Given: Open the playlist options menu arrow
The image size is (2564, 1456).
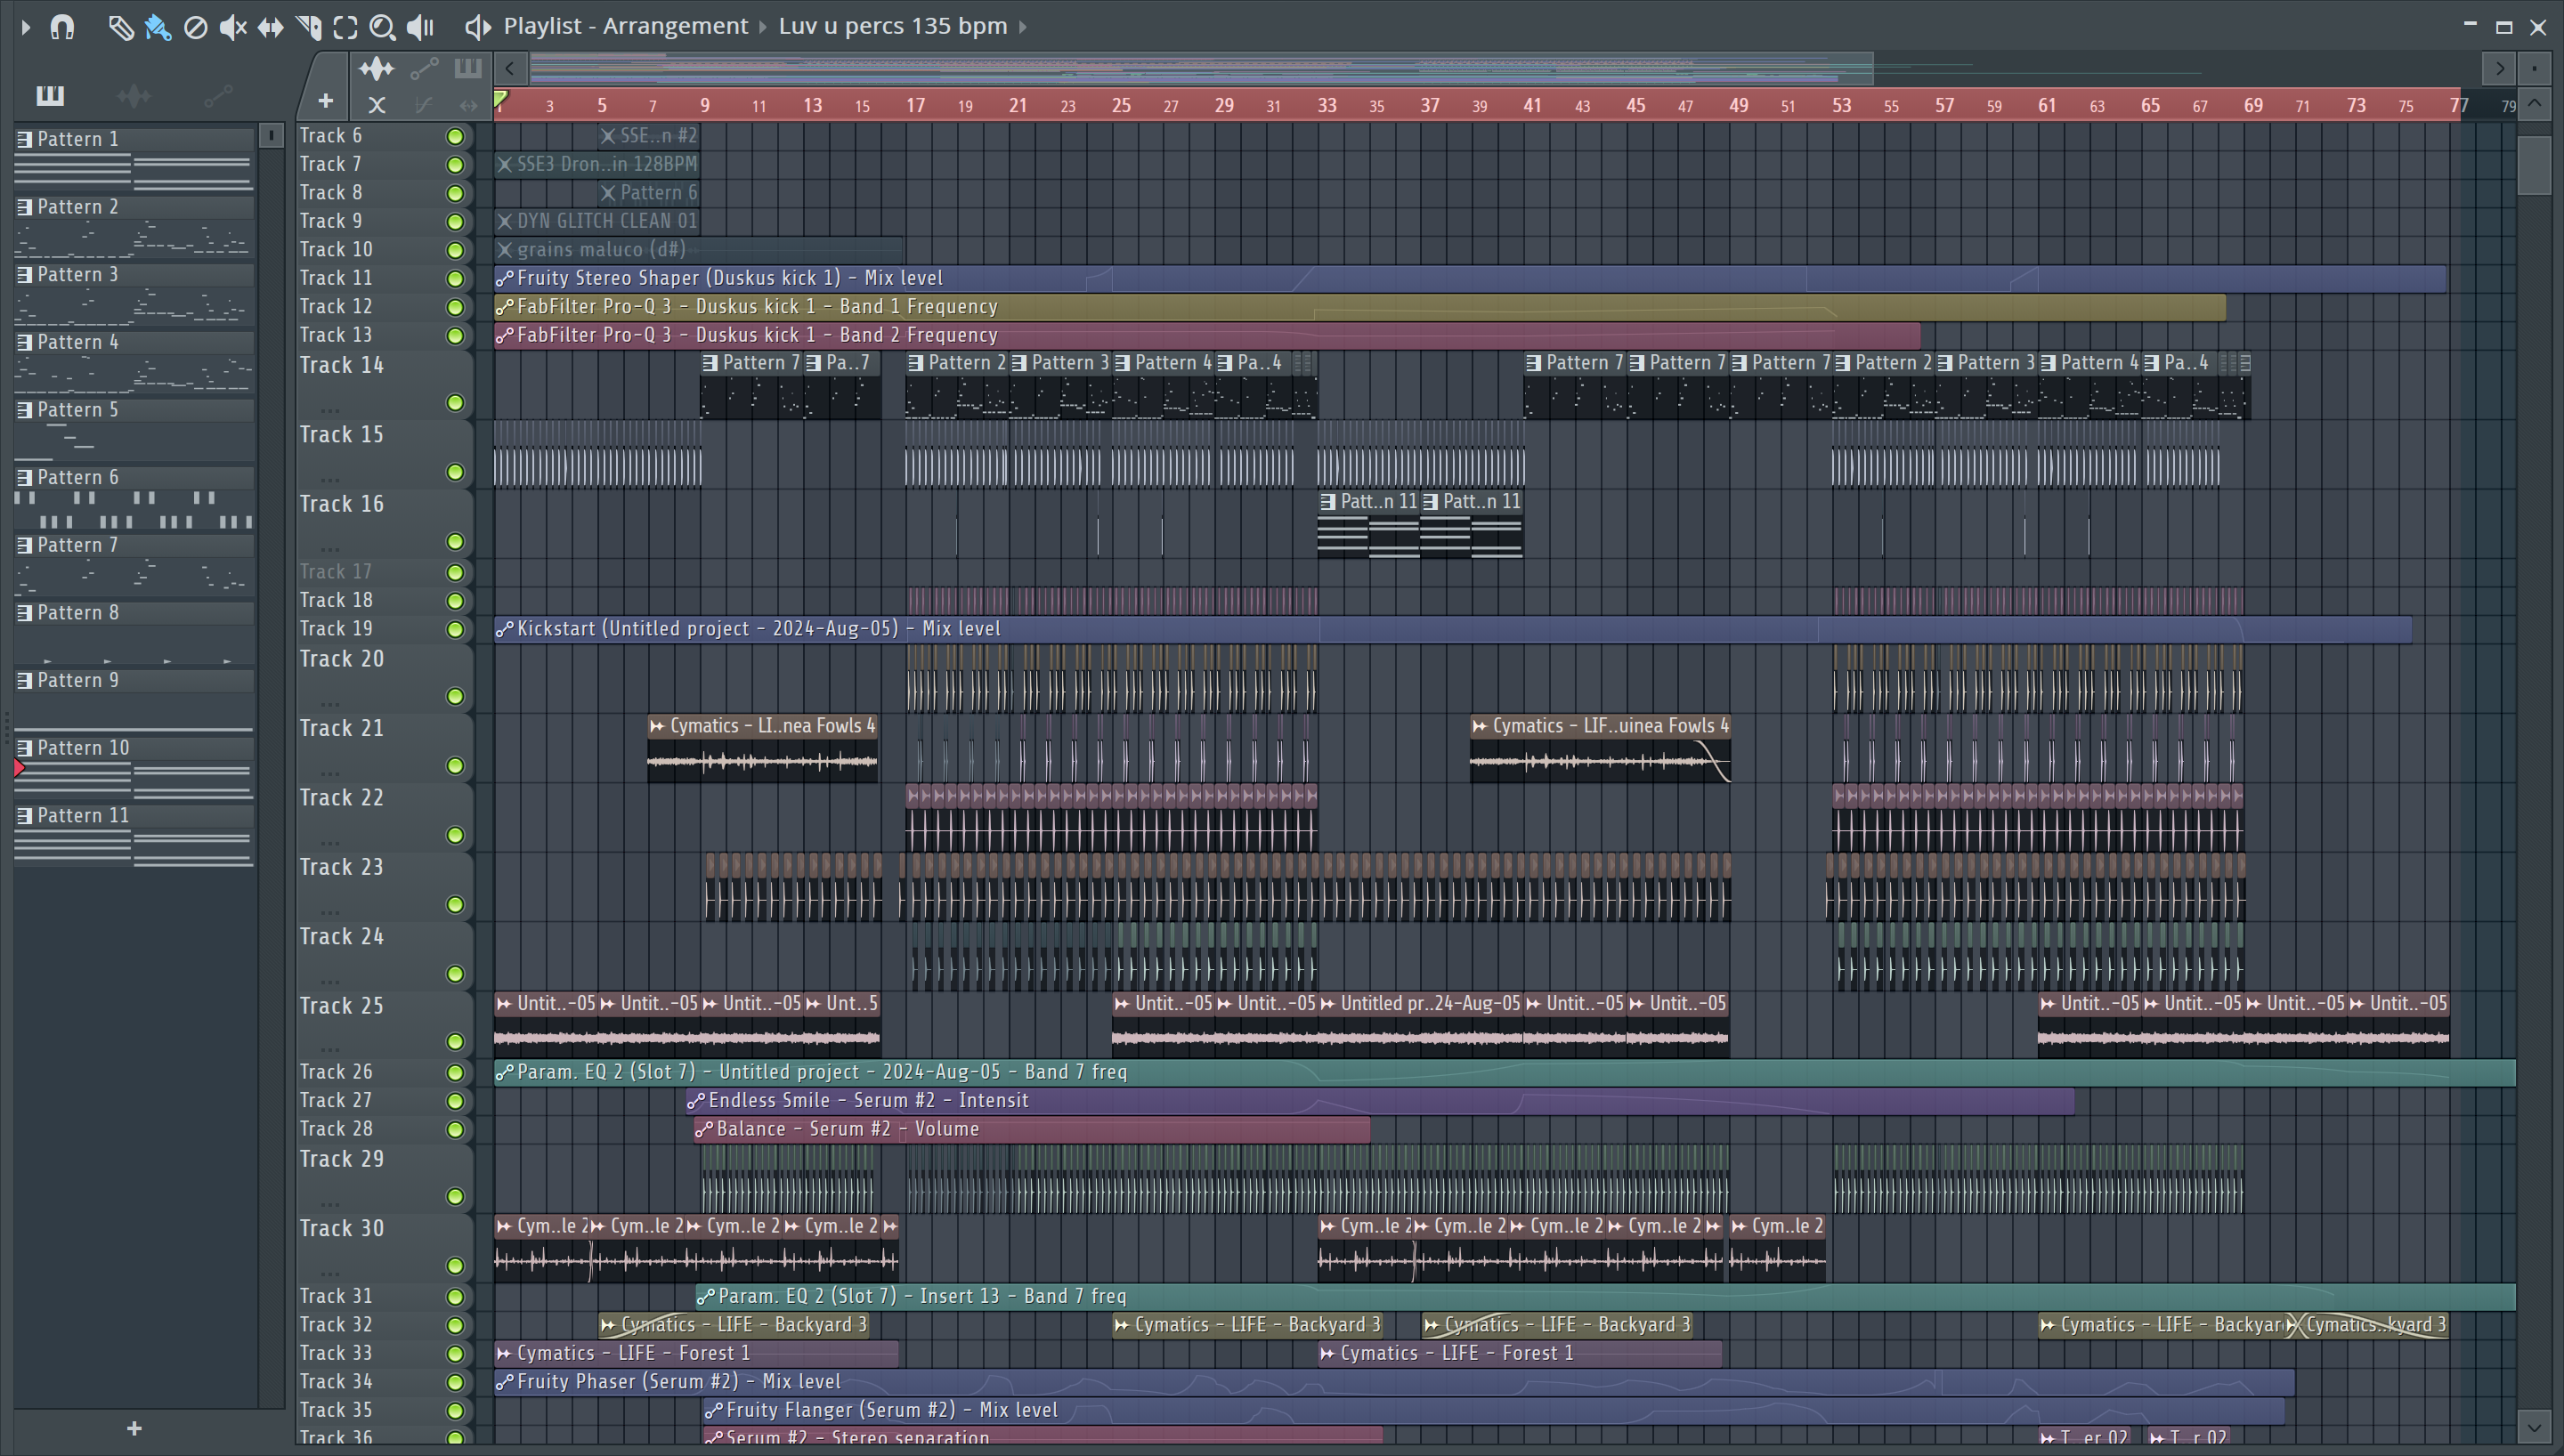Looking at the screenshot, I should (26, 27).
